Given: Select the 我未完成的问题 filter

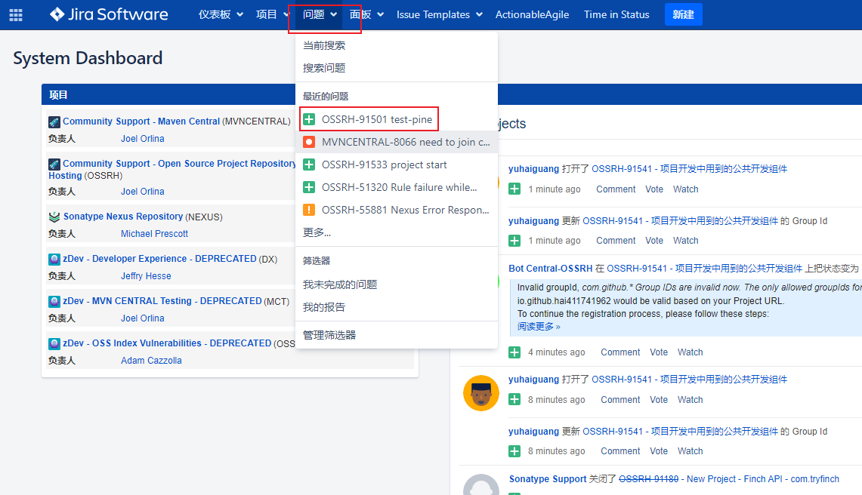Looking at the screenshot, I should (x=397, y=284).
